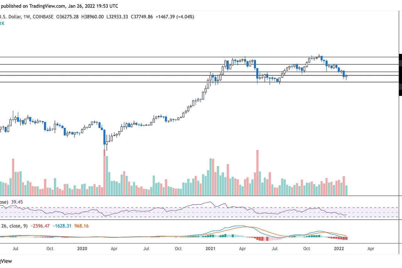Click the "2022" time axis label

(339, 249)
